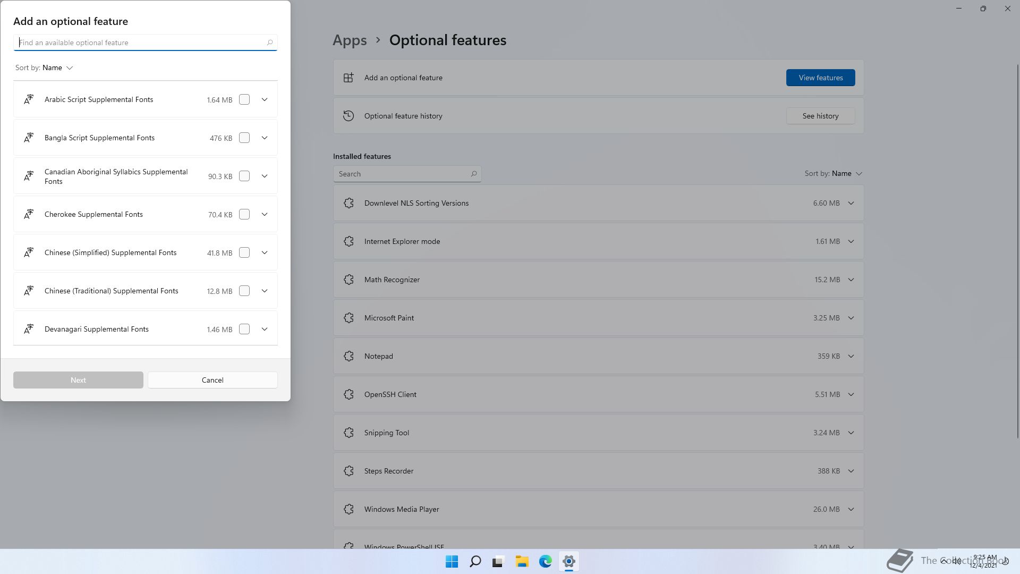Open File Explorer from the taskbar
The image size is (1020, 574).
[522, 561]
